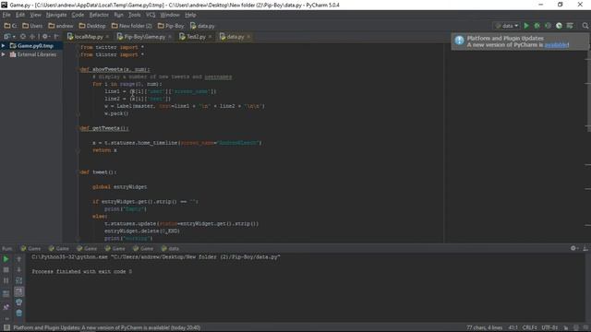Switch to the Test2.py editor tab
The height and width of the screenshot is (332, 591).
point(196,37)
